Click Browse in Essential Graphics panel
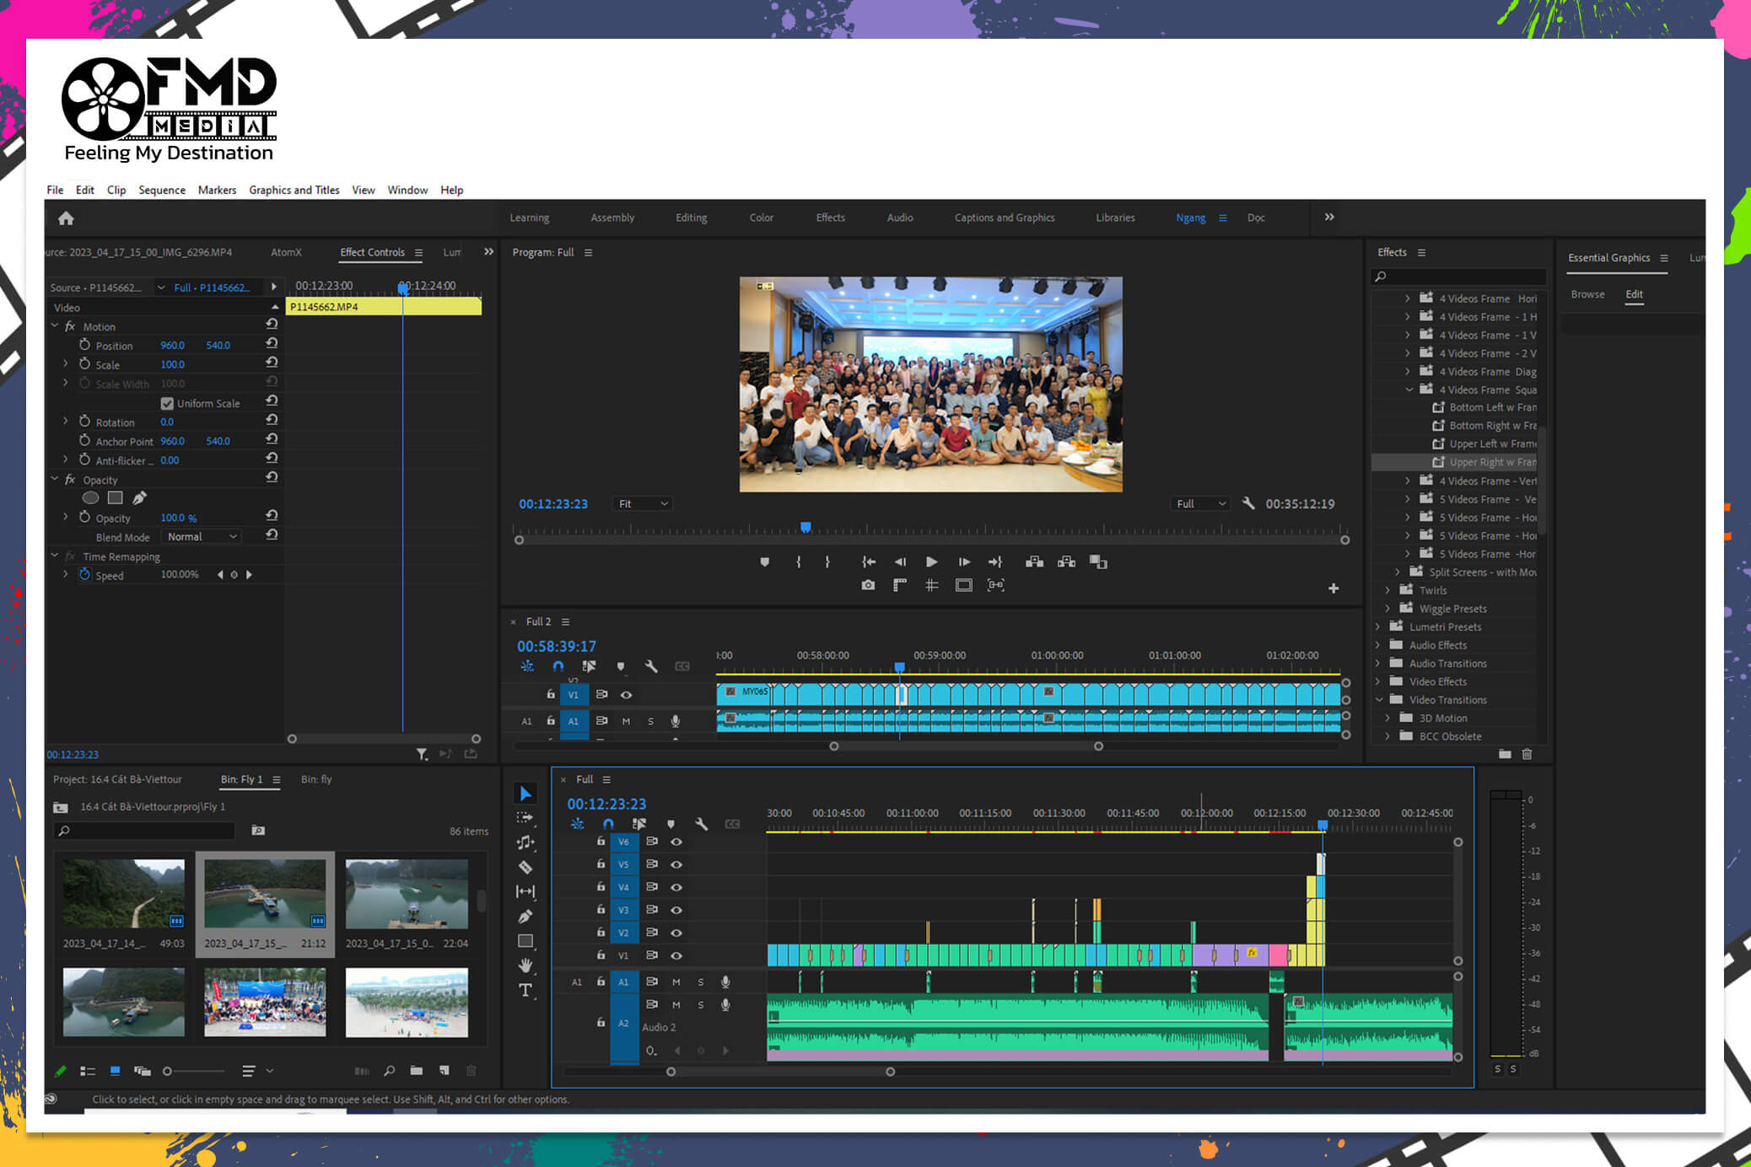Screen dimensions: 1751x1167 tap(1588, 294)
